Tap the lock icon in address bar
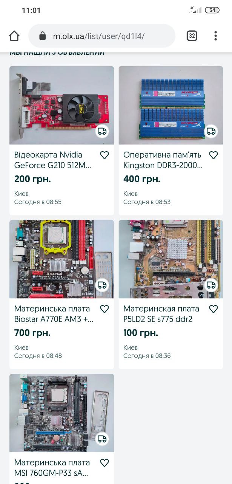This screenshot has height=484, width=232. 43,36
